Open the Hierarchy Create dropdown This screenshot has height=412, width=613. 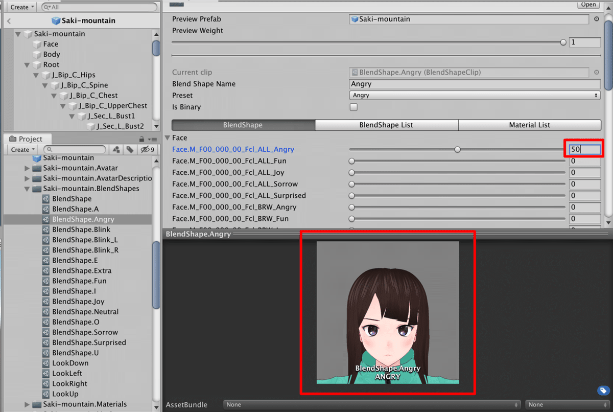point(22,7)
